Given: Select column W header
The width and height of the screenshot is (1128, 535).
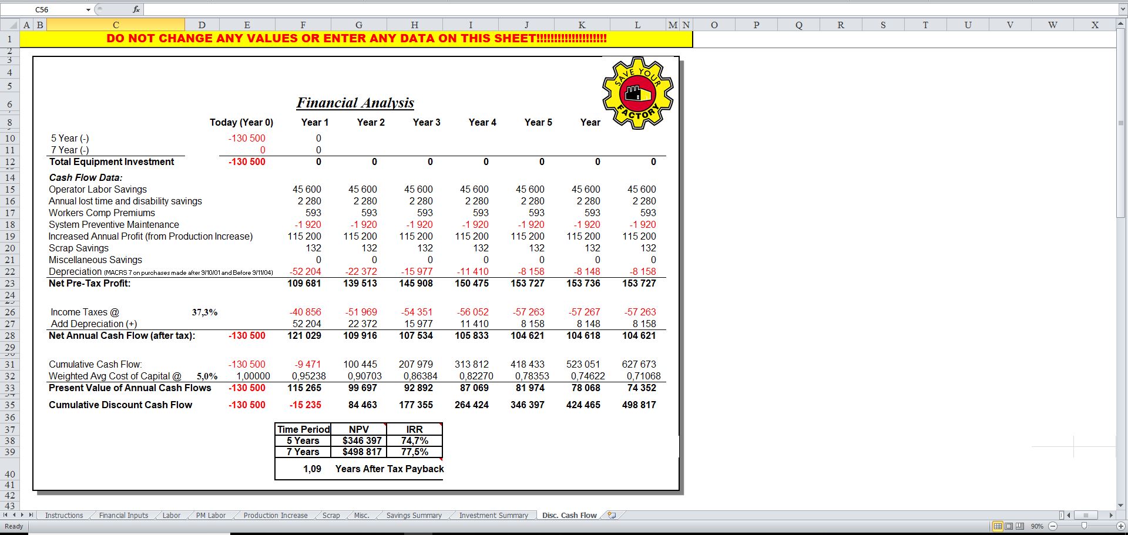Looking at the screenshot, I should click(1052, 25).
